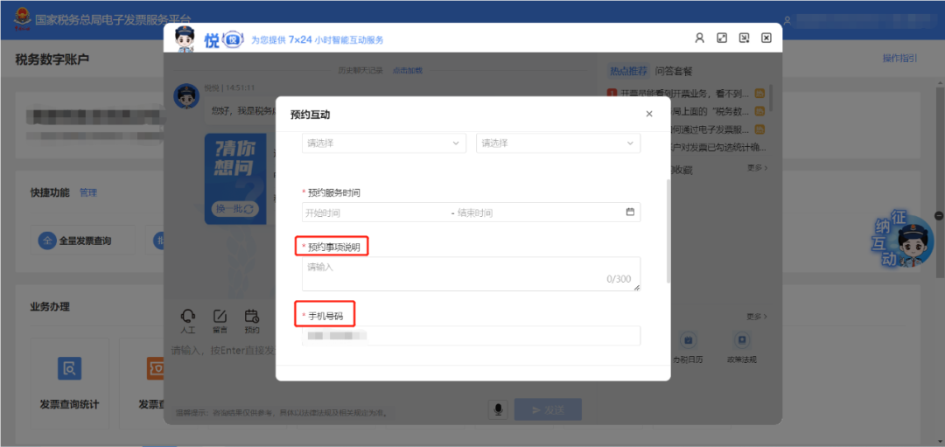Click 点击加载 to load chat history
945x447 pixels.
408,70
